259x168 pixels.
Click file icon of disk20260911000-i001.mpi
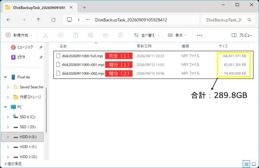point(58,65)
